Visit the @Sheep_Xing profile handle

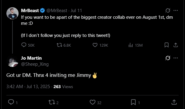pyautogui.click(x=35, y=64)
